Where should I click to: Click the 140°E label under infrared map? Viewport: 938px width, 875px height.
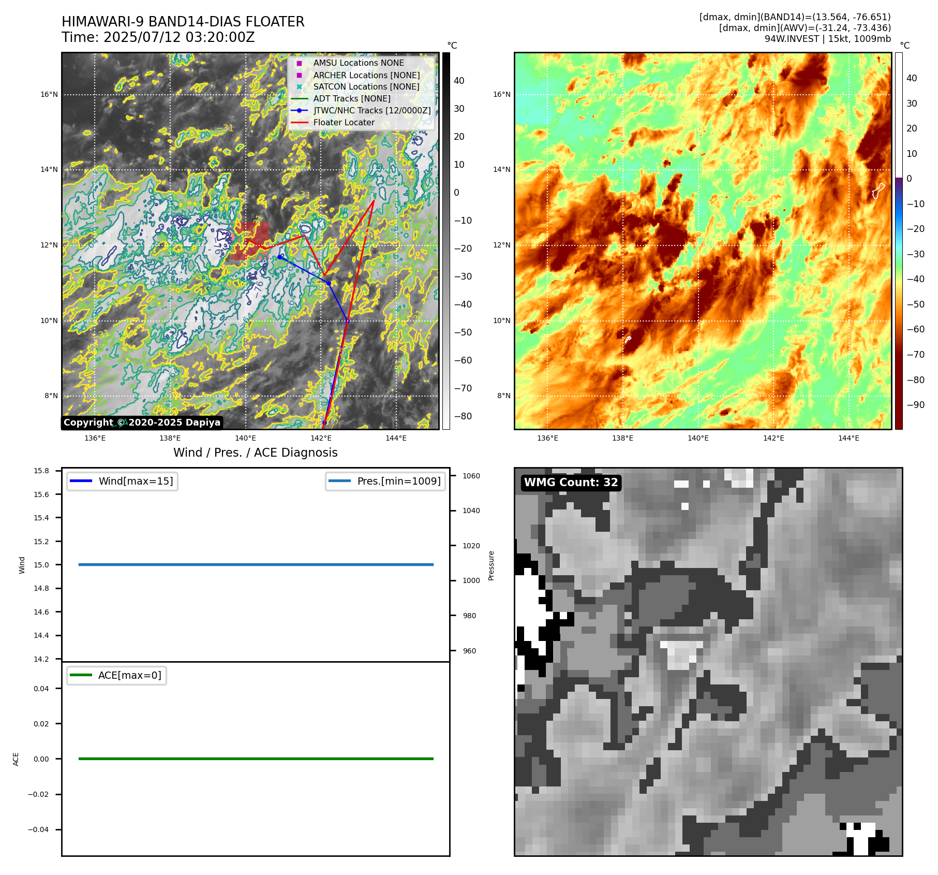(x=245, y=439)
